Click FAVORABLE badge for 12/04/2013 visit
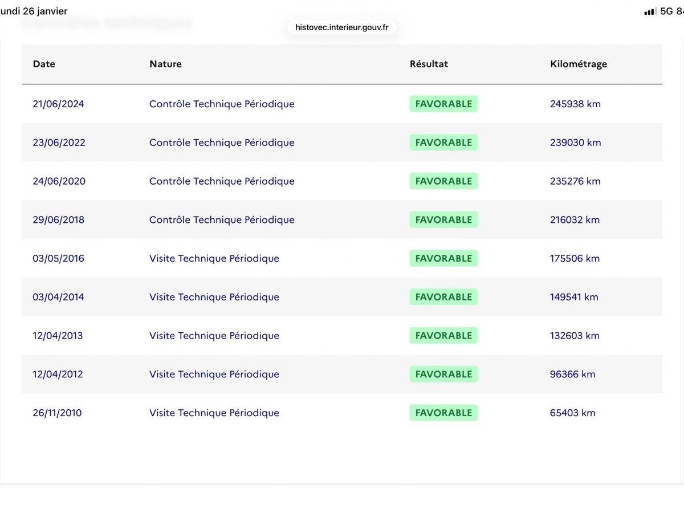Image resolution: width=684 pixels, height=513 pixels. pyautogui.click(x=443, y=336)
